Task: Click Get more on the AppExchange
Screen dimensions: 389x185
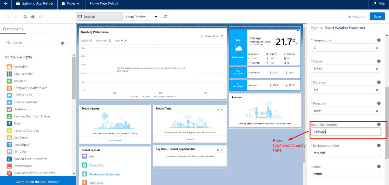Action: coord(38,181)
